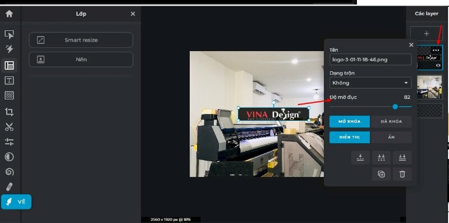Viewport: 449px width, 223px height.
Task: Open the Dạng trộn blend mode dropdown
Action: [370, 83]
